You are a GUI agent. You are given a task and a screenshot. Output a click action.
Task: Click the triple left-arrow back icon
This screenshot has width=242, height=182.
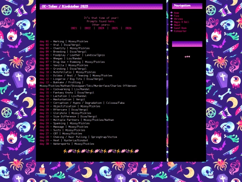click(187, 57)
